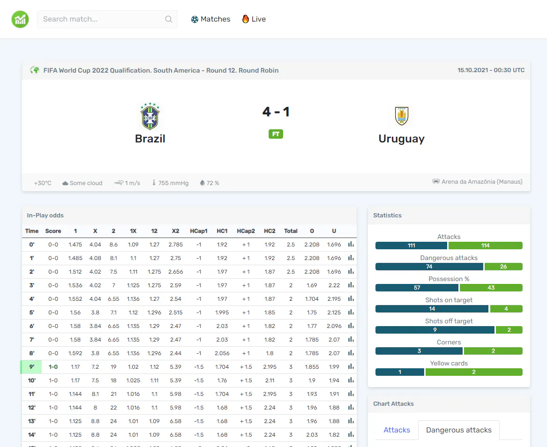Viewport: 547px width, 447px height.
Task: Open the chart icon for minute 14' row
Action: pyautogui.click(x=351, y=434)
